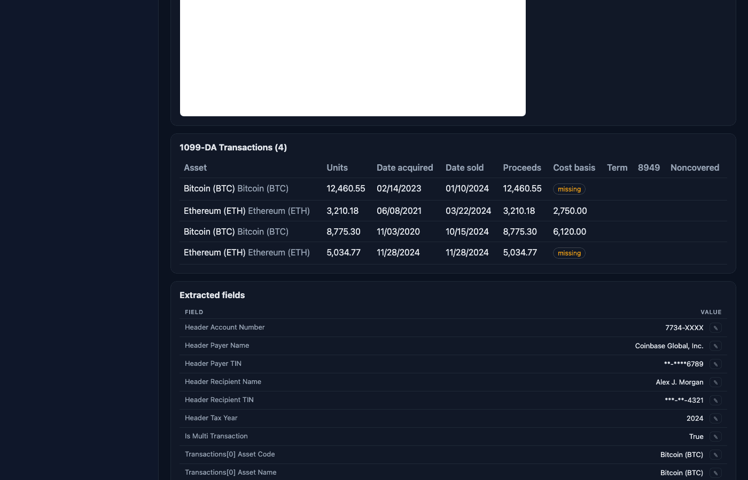The width and height of the screenshot is (748, 480).
Task: Click the Noncovered column header
Action: (x=695, y=167)
